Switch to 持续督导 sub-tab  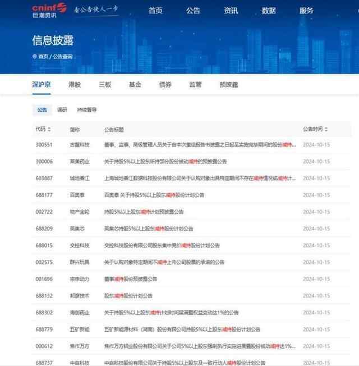pyautogui.click(x=86, y=110)
